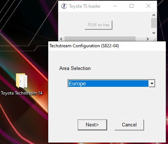168x144 pixels.
Task: Click the Toyota TS loader title text
Action: pos(85,6)
